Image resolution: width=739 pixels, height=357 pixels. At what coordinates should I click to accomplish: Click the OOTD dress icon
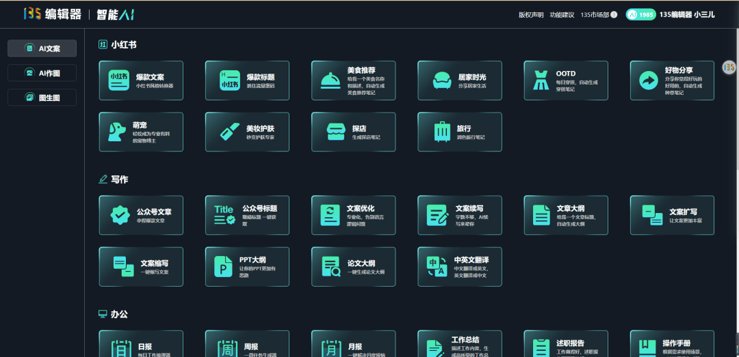click(541, 81)
